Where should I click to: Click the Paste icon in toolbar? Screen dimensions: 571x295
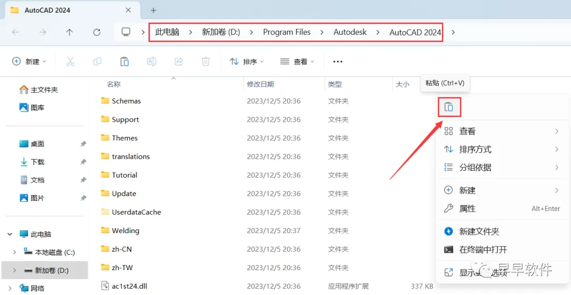pyautogui.click(x=125, y=61)
